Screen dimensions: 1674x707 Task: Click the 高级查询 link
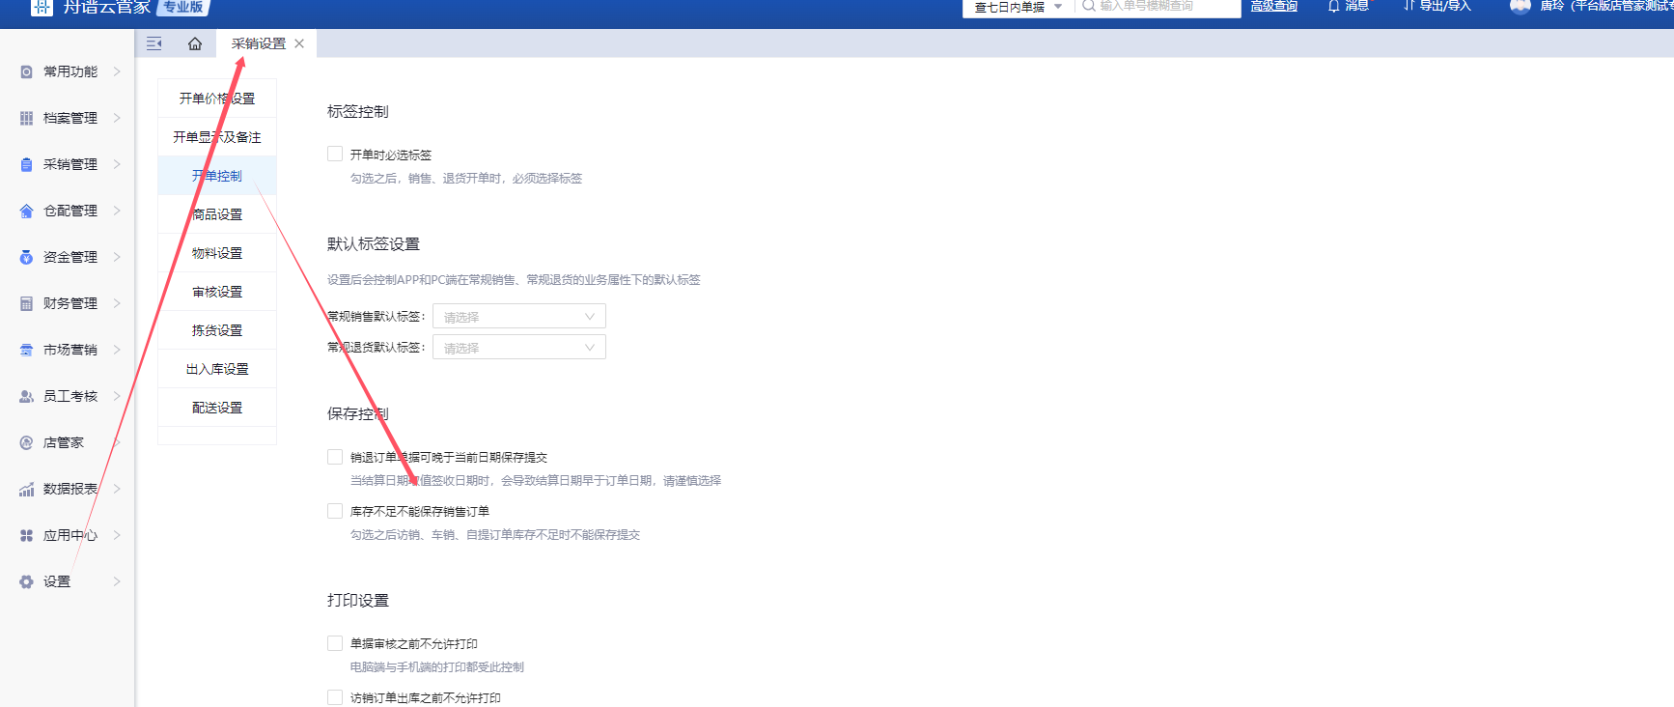coord(1273,6)
